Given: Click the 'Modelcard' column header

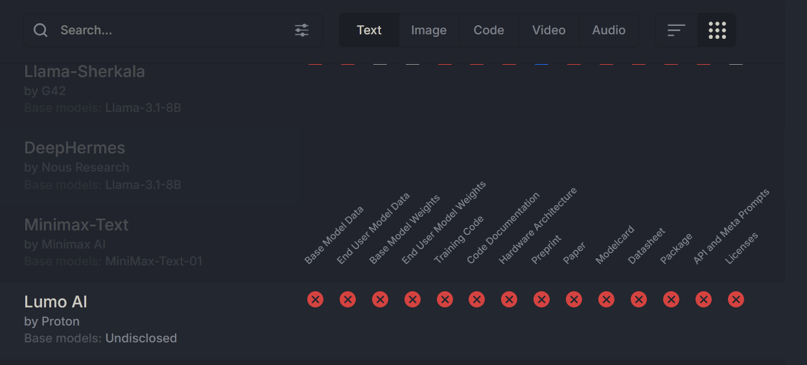Looking at the screenshot, I should tap(615, 245).
